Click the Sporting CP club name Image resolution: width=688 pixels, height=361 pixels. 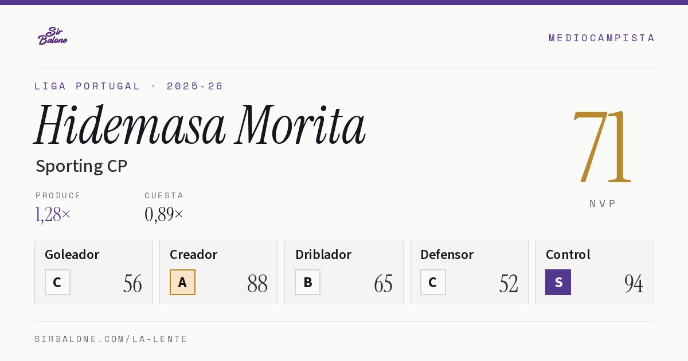[x=81, y=166]
